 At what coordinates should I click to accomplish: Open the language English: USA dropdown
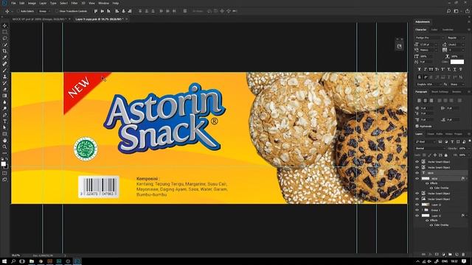(x=428, y=85)
